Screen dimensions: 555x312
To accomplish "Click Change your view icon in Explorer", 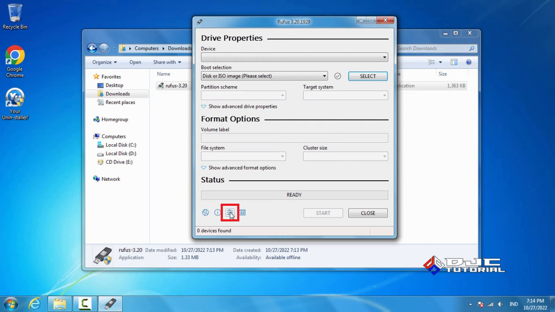I will point(431,62).
